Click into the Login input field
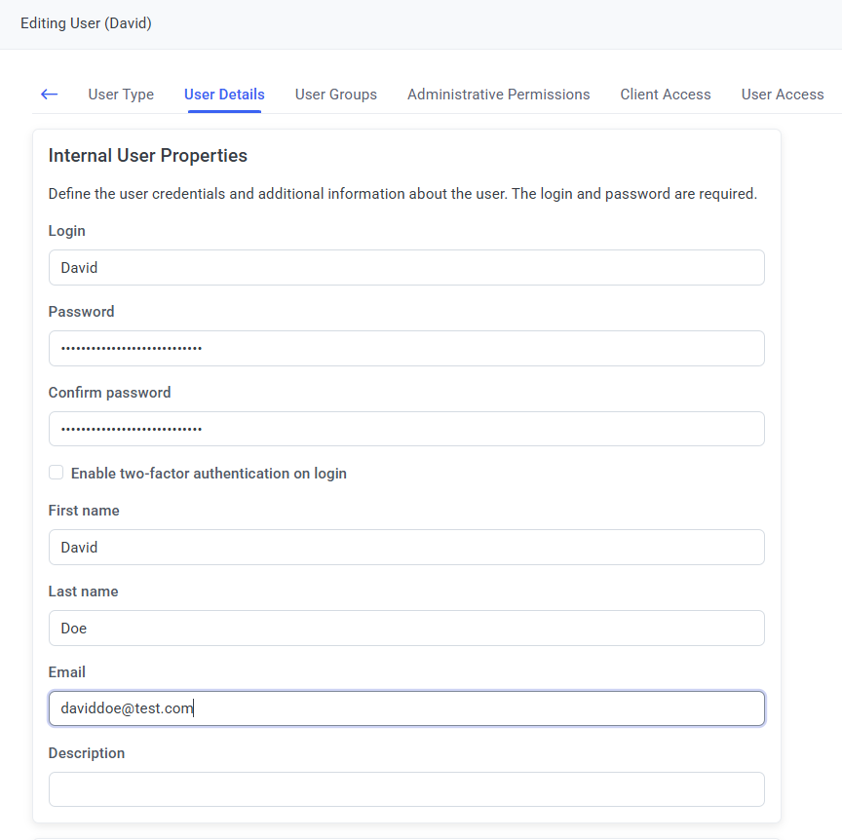842x840 pixels. pyautogui.click(x=406, y=268)
